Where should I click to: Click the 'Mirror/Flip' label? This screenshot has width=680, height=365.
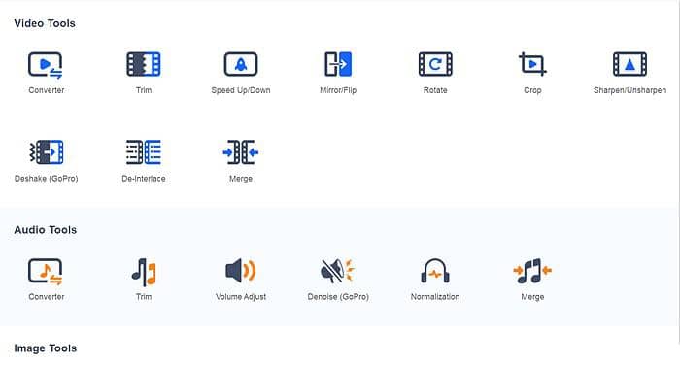click(x=338, y=90)
